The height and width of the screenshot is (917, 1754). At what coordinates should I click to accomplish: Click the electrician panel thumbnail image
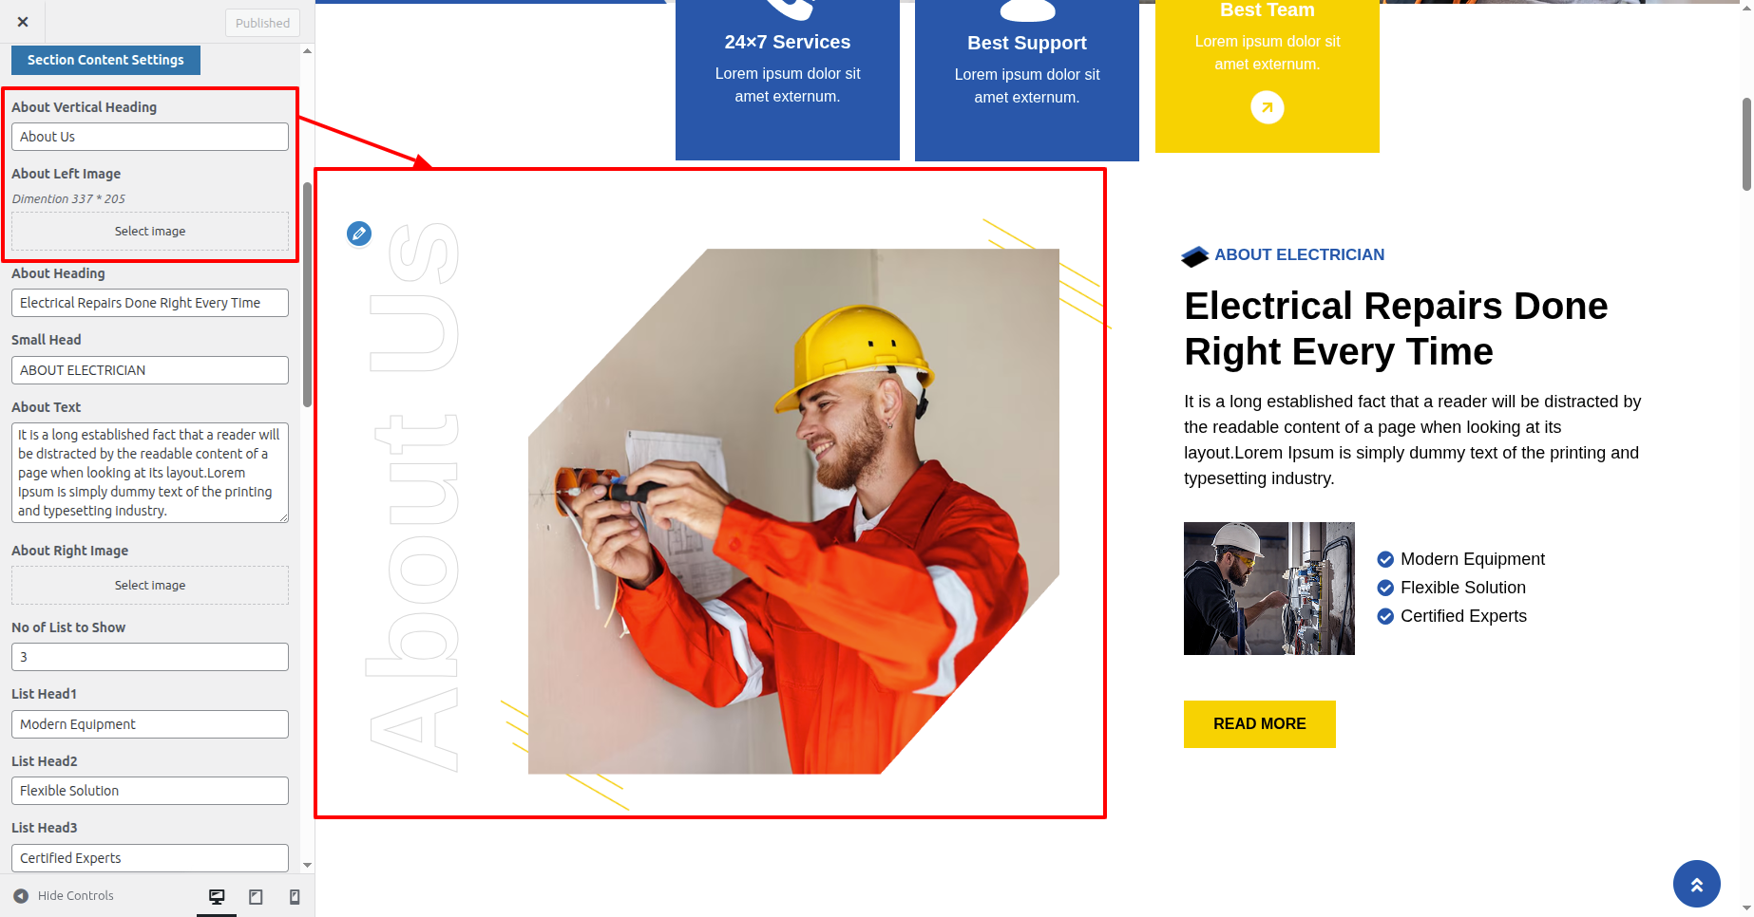1268,589
